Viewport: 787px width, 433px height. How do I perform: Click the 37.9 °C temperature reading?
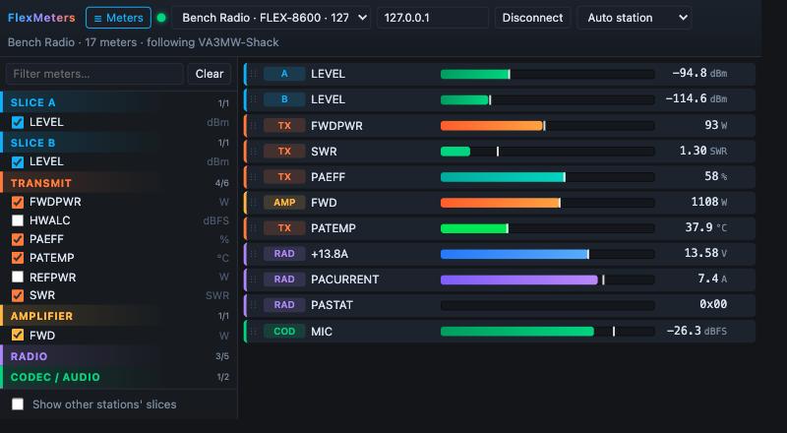[x=705, y=227]
